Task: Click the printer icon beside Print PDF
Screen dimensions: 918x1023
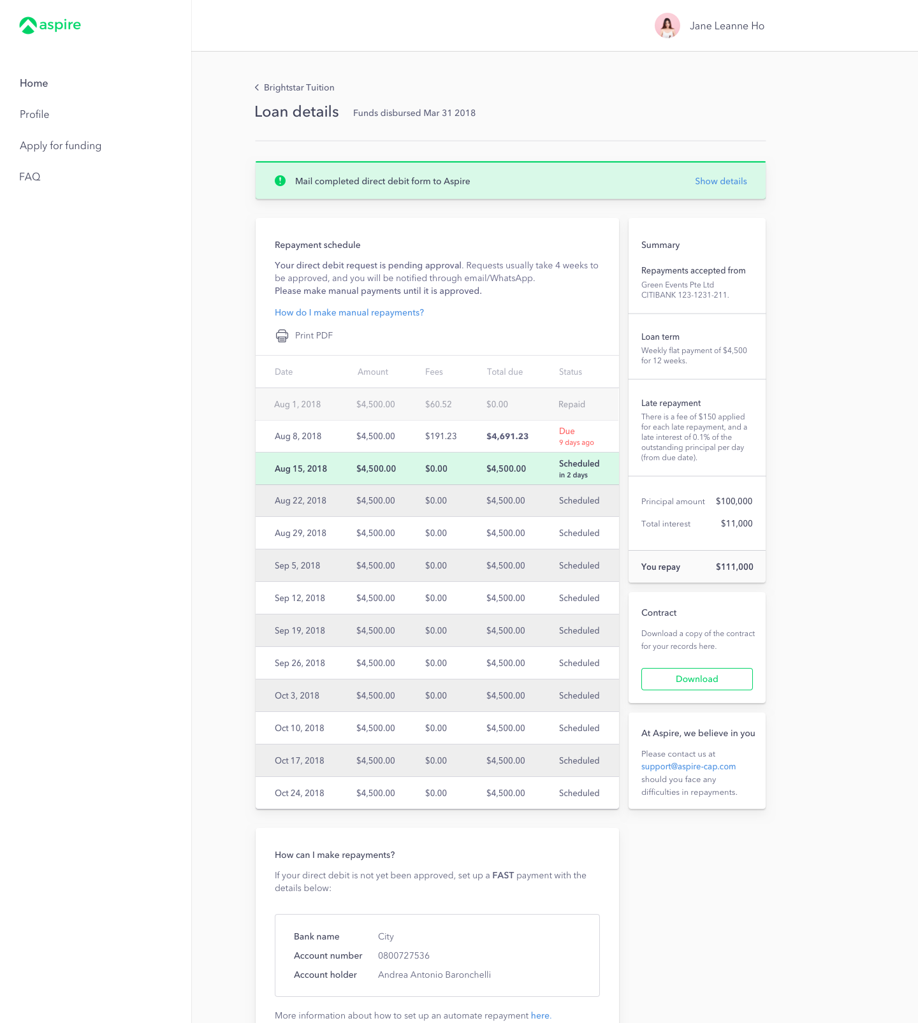Action: pyautogui.click(x=282, y=336)
